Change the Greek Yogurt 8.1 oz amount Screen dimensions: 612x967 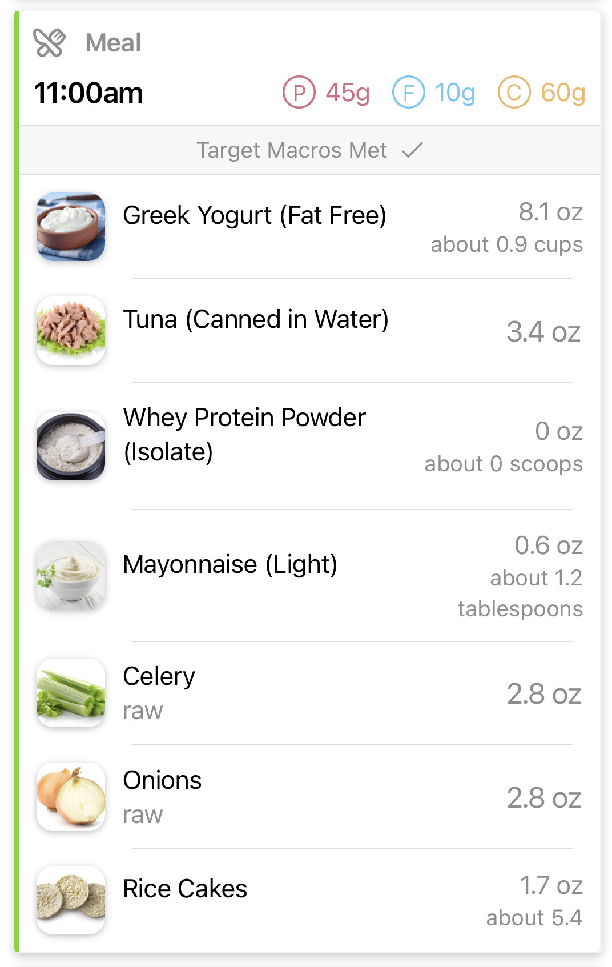(x=550, y=212)
